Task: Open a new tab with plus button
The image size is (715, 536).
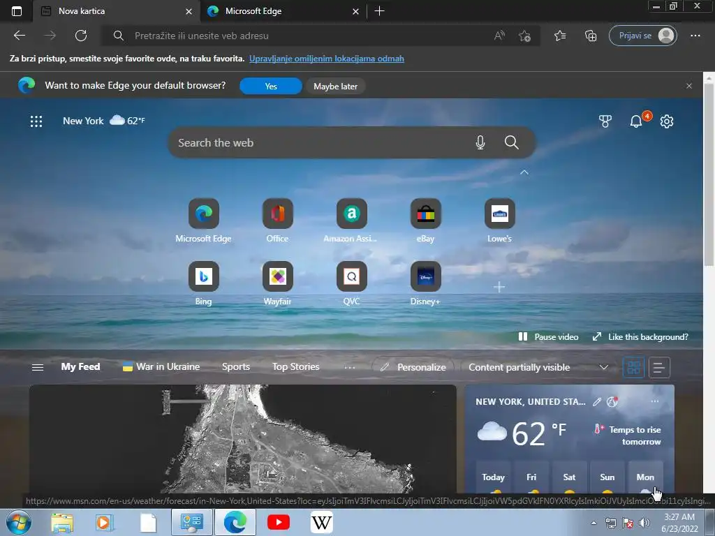Action: (x=379, y=11)
